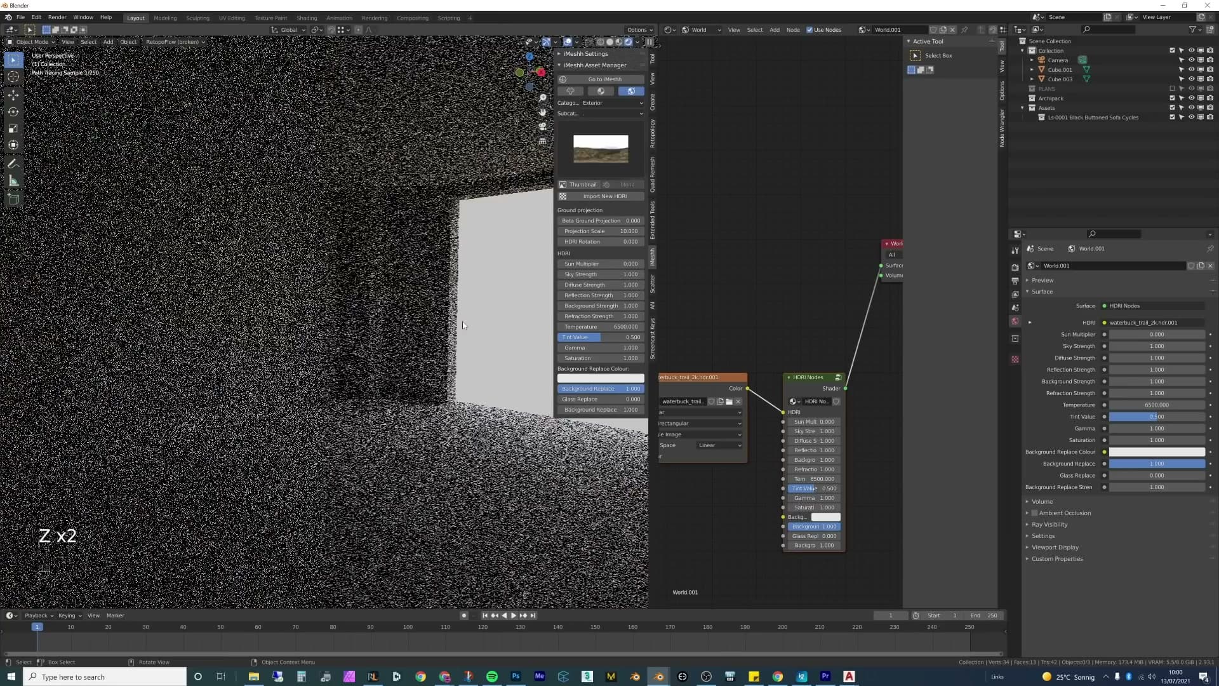
Task: Pause viewport render preview
Action: click(649, 42)
